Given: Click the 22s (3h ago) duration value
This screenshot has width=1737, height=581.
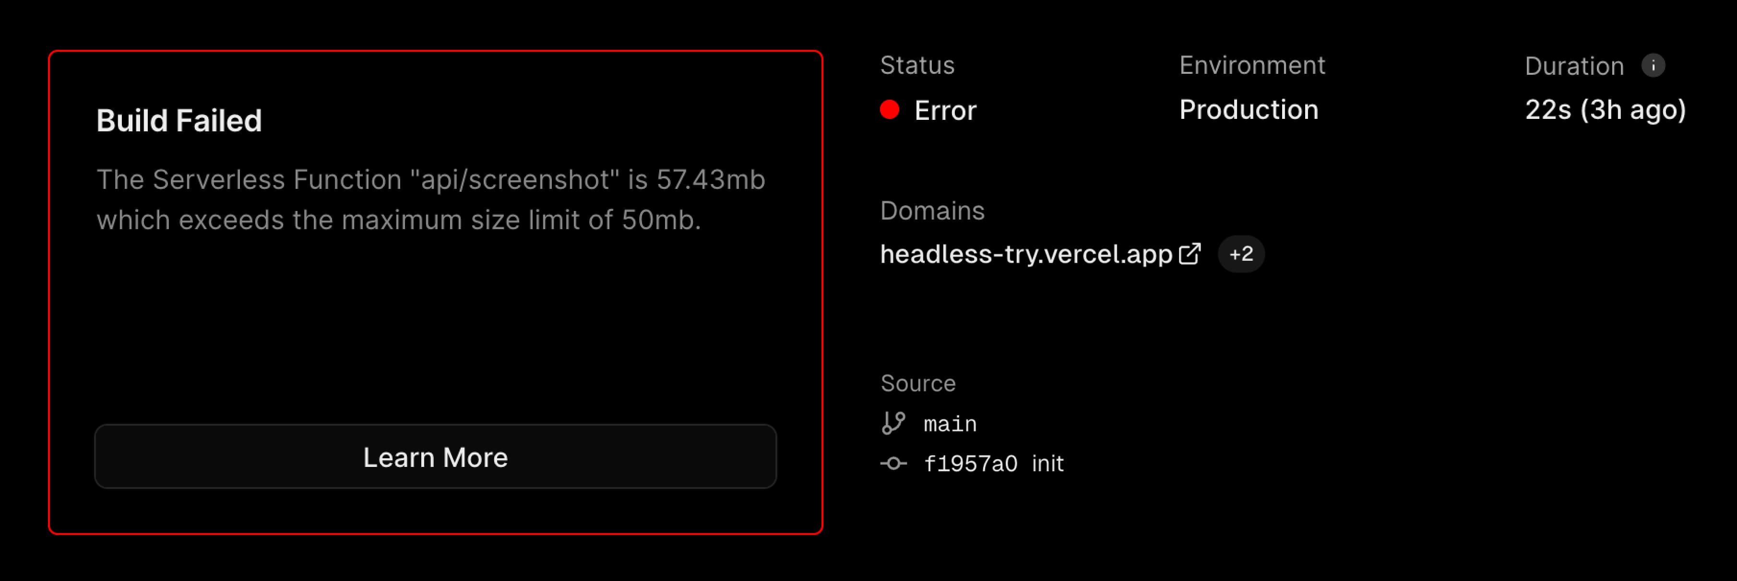Looking at the screenshot, I should (x=1606, y=110).
